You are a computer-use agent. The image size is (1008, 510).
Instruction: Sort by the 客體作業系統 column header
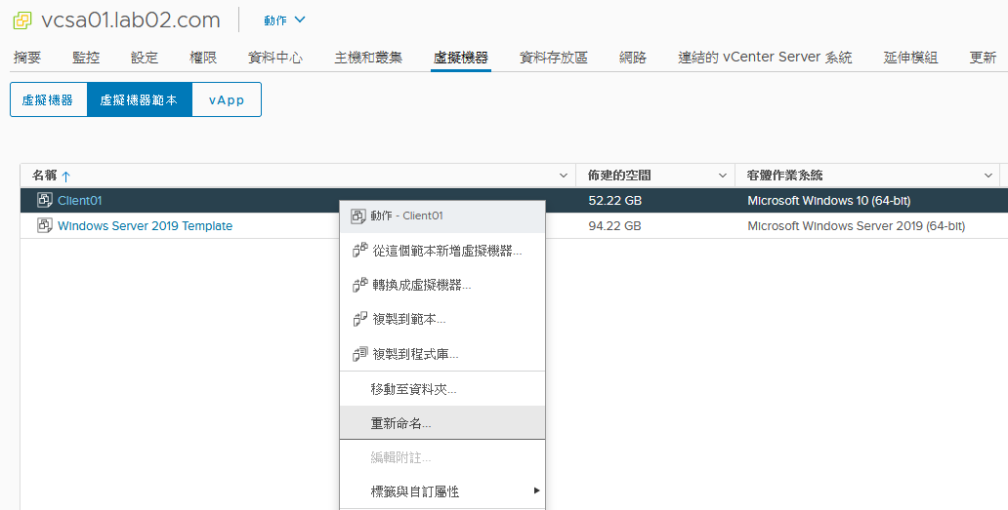click(x=784, y=176)
